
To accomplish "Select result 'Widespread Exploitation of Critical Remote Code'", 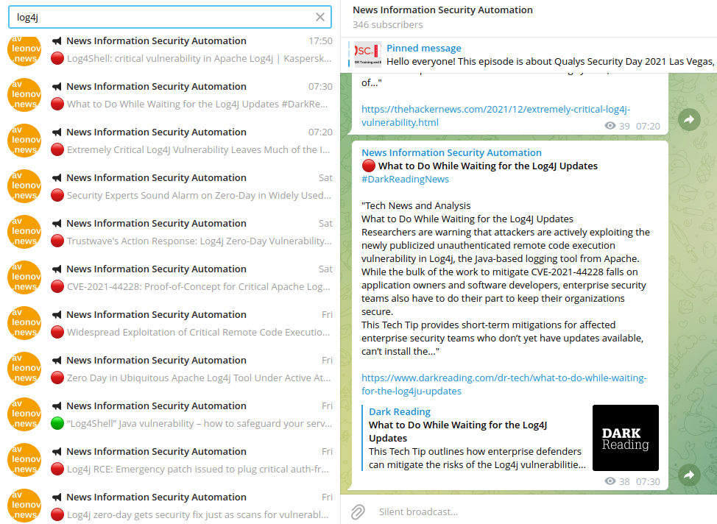I will 170,324.
